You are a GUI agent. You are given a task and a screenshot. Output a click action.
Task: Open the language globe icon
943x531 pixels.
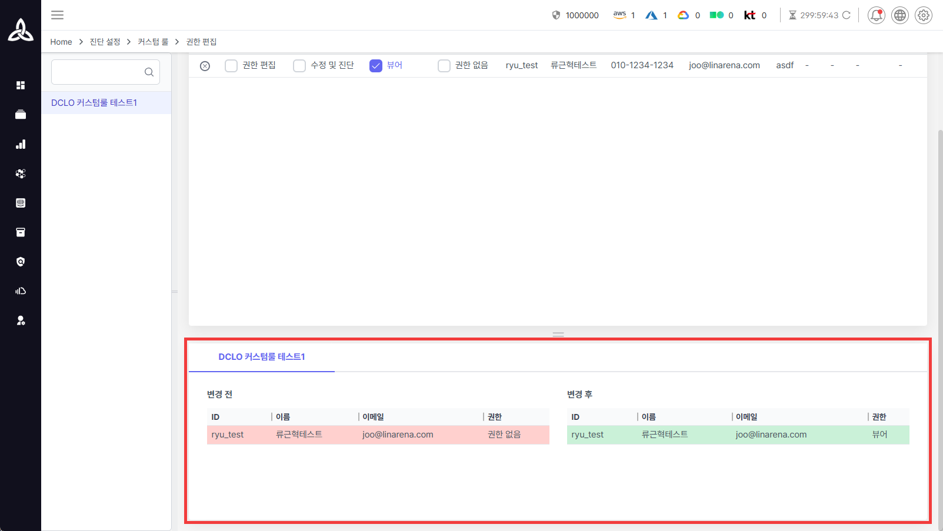(899, 15)
